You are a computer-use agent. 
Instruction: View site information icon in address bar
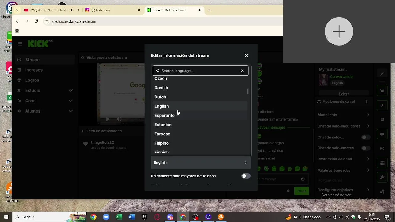pyautogui.click(x=47, y=21)
